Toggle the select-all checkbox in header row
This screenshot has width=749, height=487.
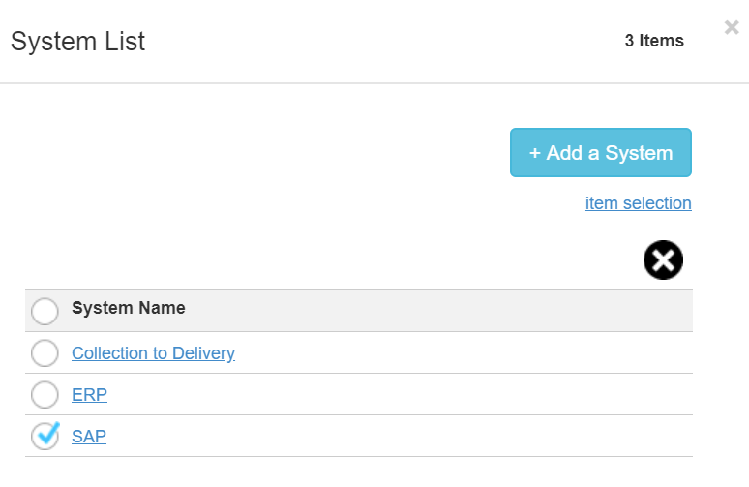(45, 311)
